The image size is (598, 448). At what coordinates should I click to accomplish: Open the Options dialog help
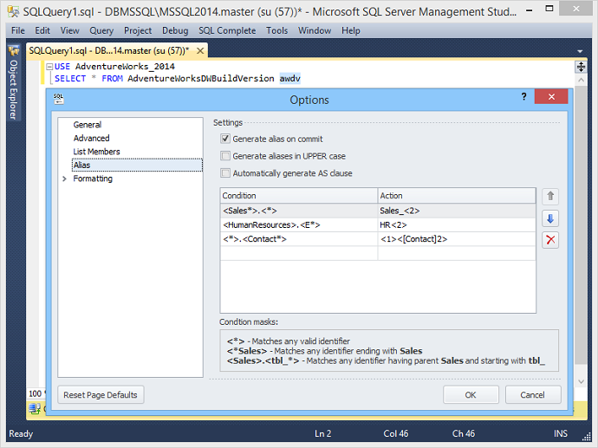coord(524,97)
